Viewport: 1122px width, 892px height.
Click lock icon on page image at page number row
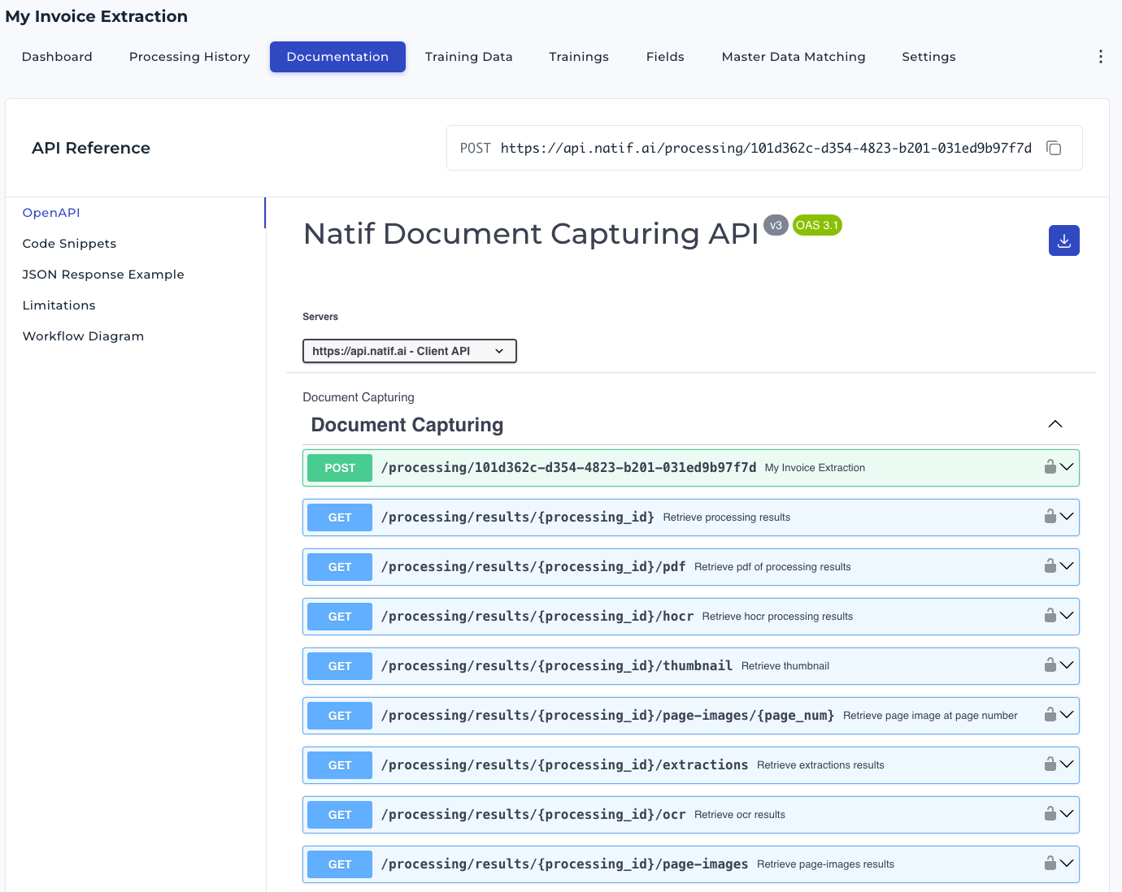1050,714
